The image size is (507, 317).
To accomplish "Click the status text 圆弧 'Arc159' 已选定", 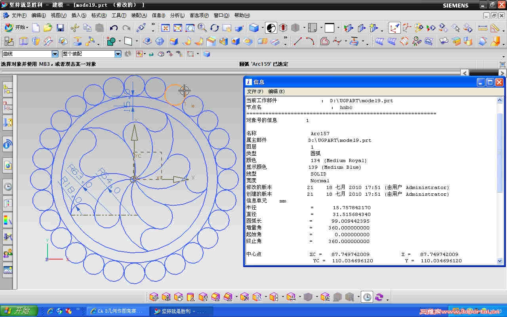I will point(264,64).
